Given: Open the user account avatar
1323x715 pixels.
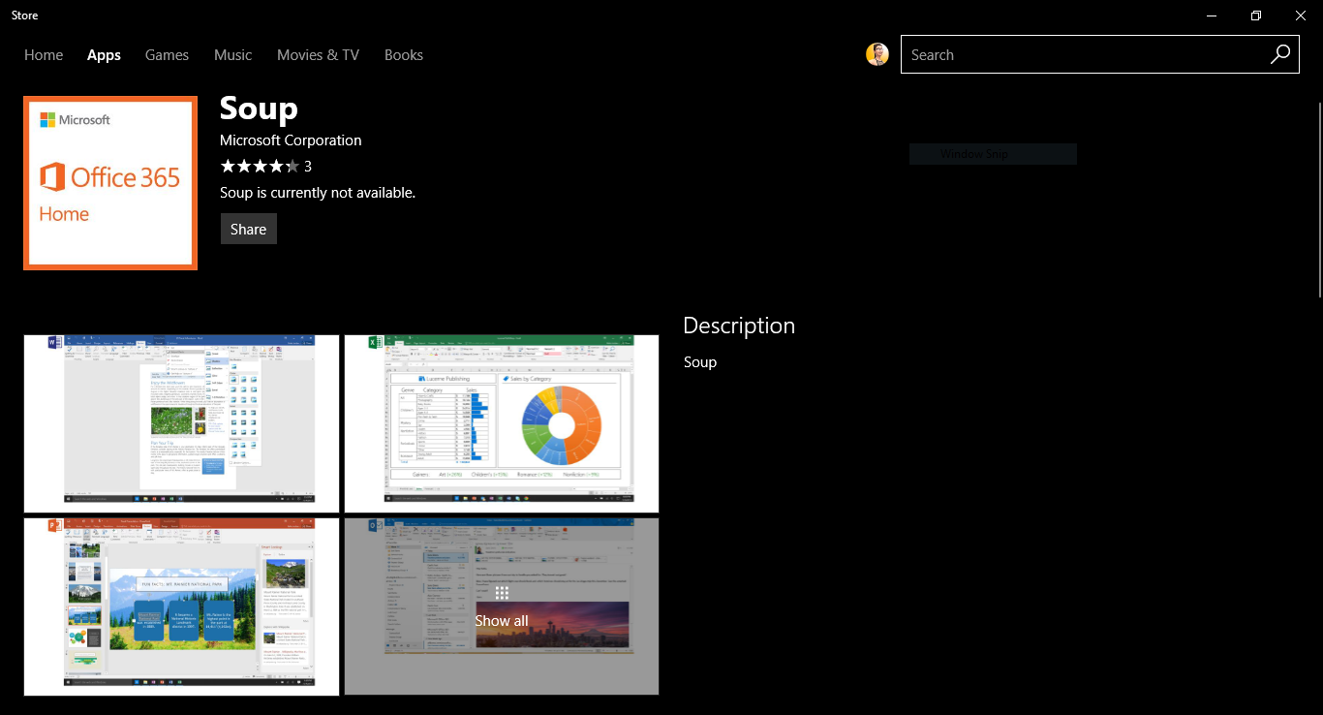Looking at the screenshot, I should point(877,54).
